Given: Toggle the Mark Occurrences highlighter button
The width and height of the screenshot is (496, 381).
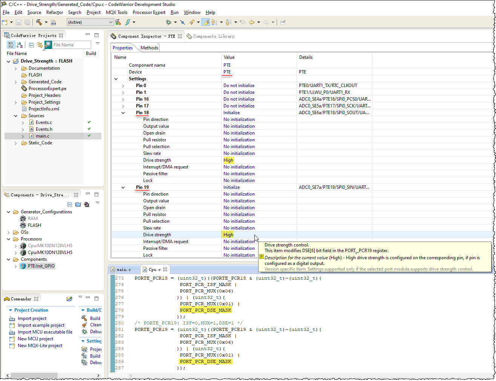Looking at the screenshot, I should (205, 22).
